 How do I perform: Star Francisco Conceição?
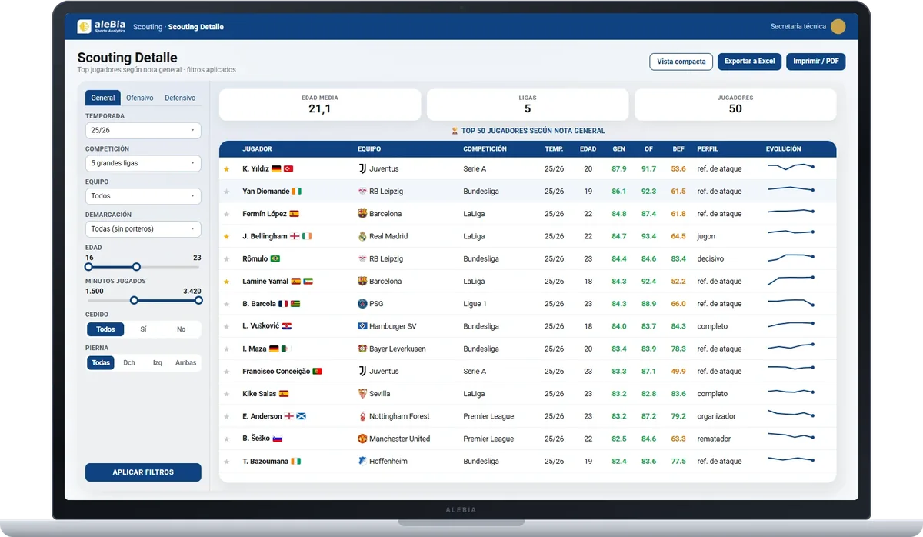coord(226,372)
